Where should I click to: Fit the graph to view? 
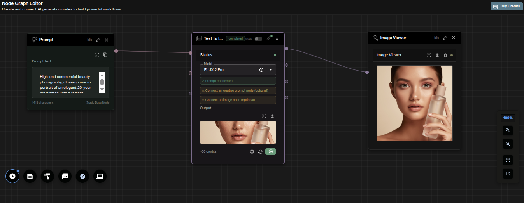508,160
